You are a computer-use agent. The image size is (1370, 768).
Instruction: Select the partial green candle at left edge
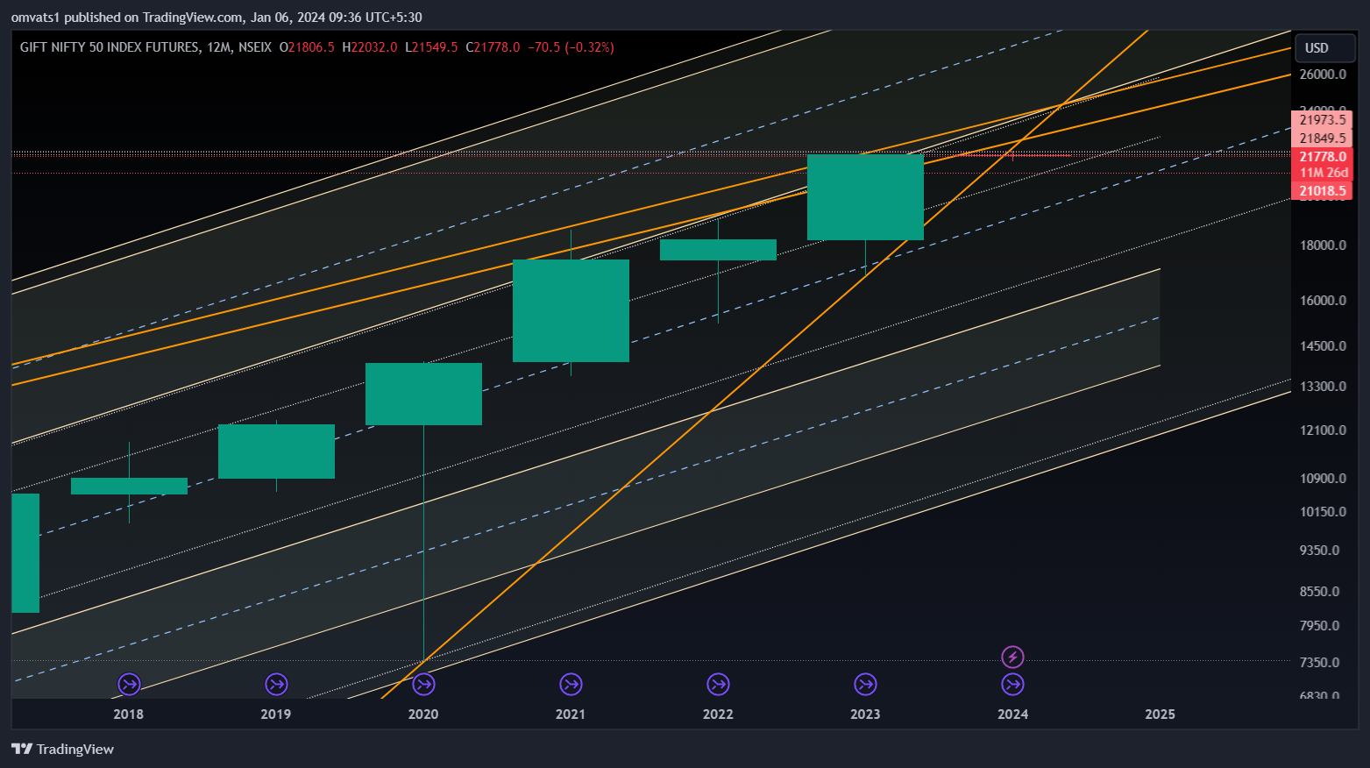point(25,553)
